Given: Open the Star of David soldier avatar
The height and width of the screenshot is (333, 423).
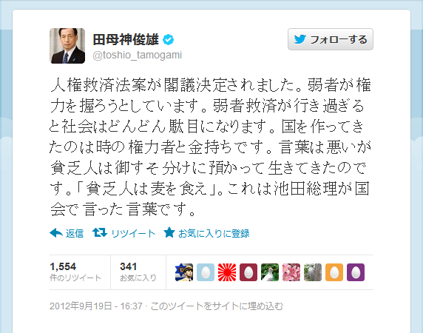Looking at the screenshot, I should point(184,272).
